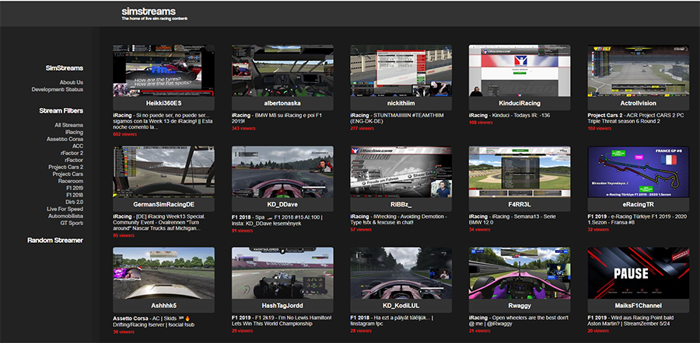Click the F4RR3L name bar
Viewport: 700px width, 343px height.
(520, 205)
